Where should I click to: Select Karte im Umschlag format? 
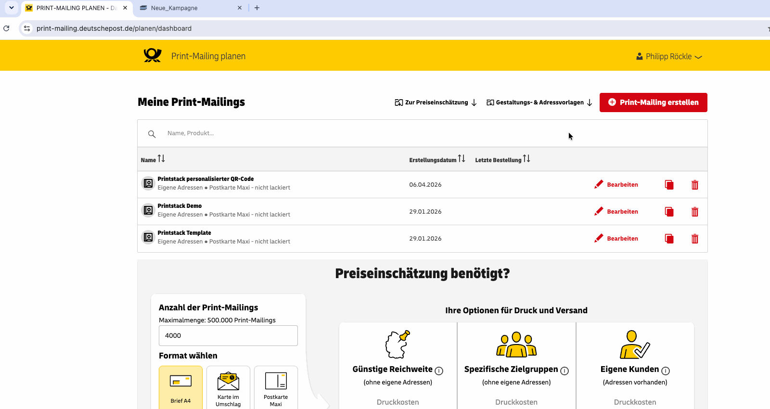(228, 388)
